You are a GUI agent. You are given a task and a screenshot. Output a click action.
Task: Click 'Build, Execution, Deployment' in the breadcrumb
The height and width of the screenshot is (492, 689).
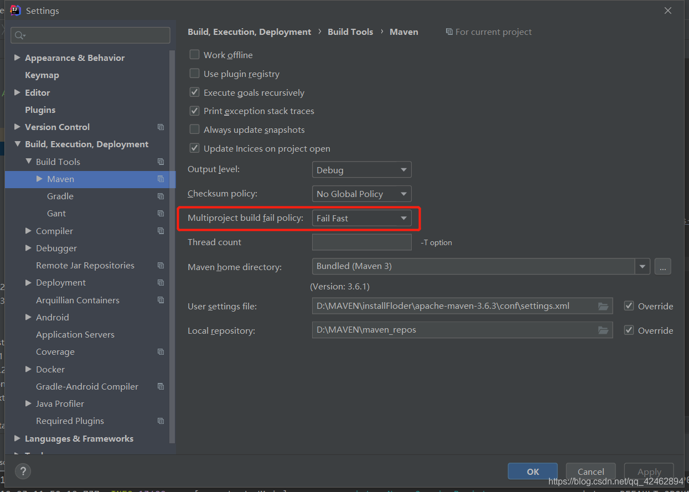pyautogui.click(x=249, y=32)
